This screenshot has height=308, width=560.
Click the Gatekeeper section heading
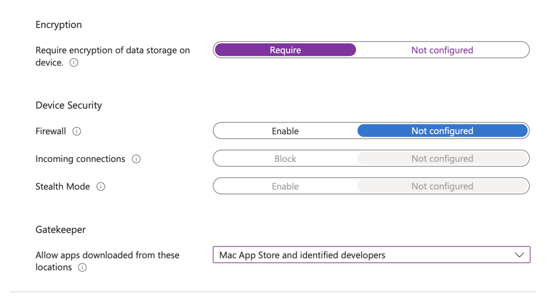61,230
